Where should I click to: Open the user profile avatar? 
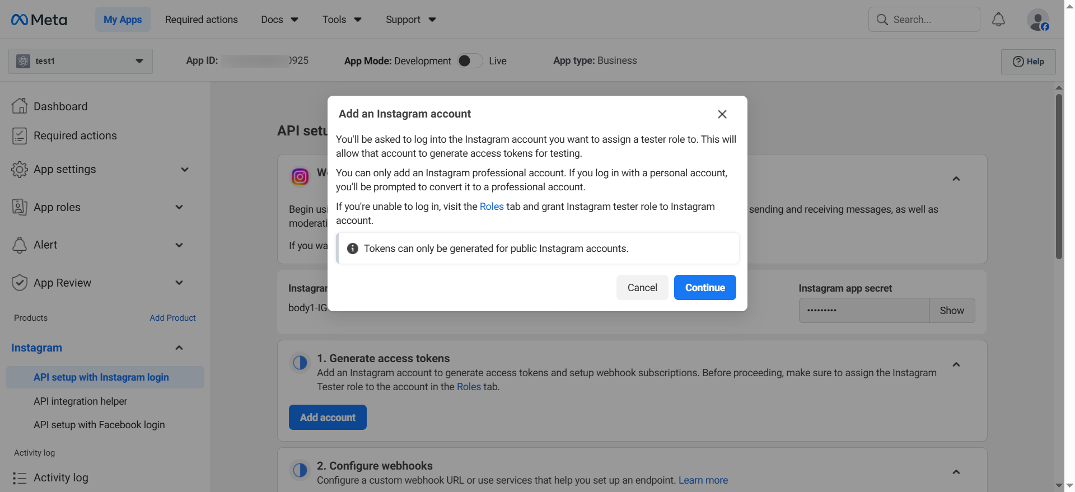[1037, 20]
